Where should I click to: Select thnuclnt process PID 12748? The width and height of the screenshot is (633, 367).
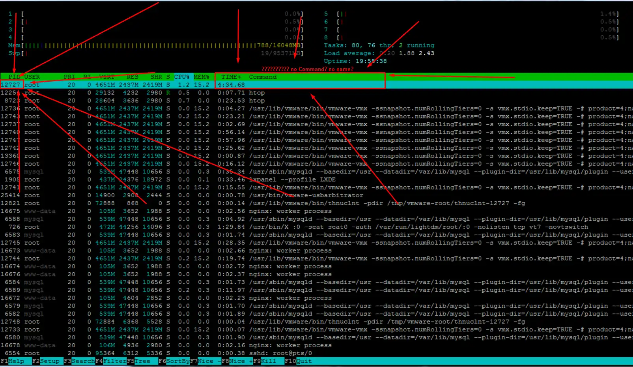coord(316,322)
